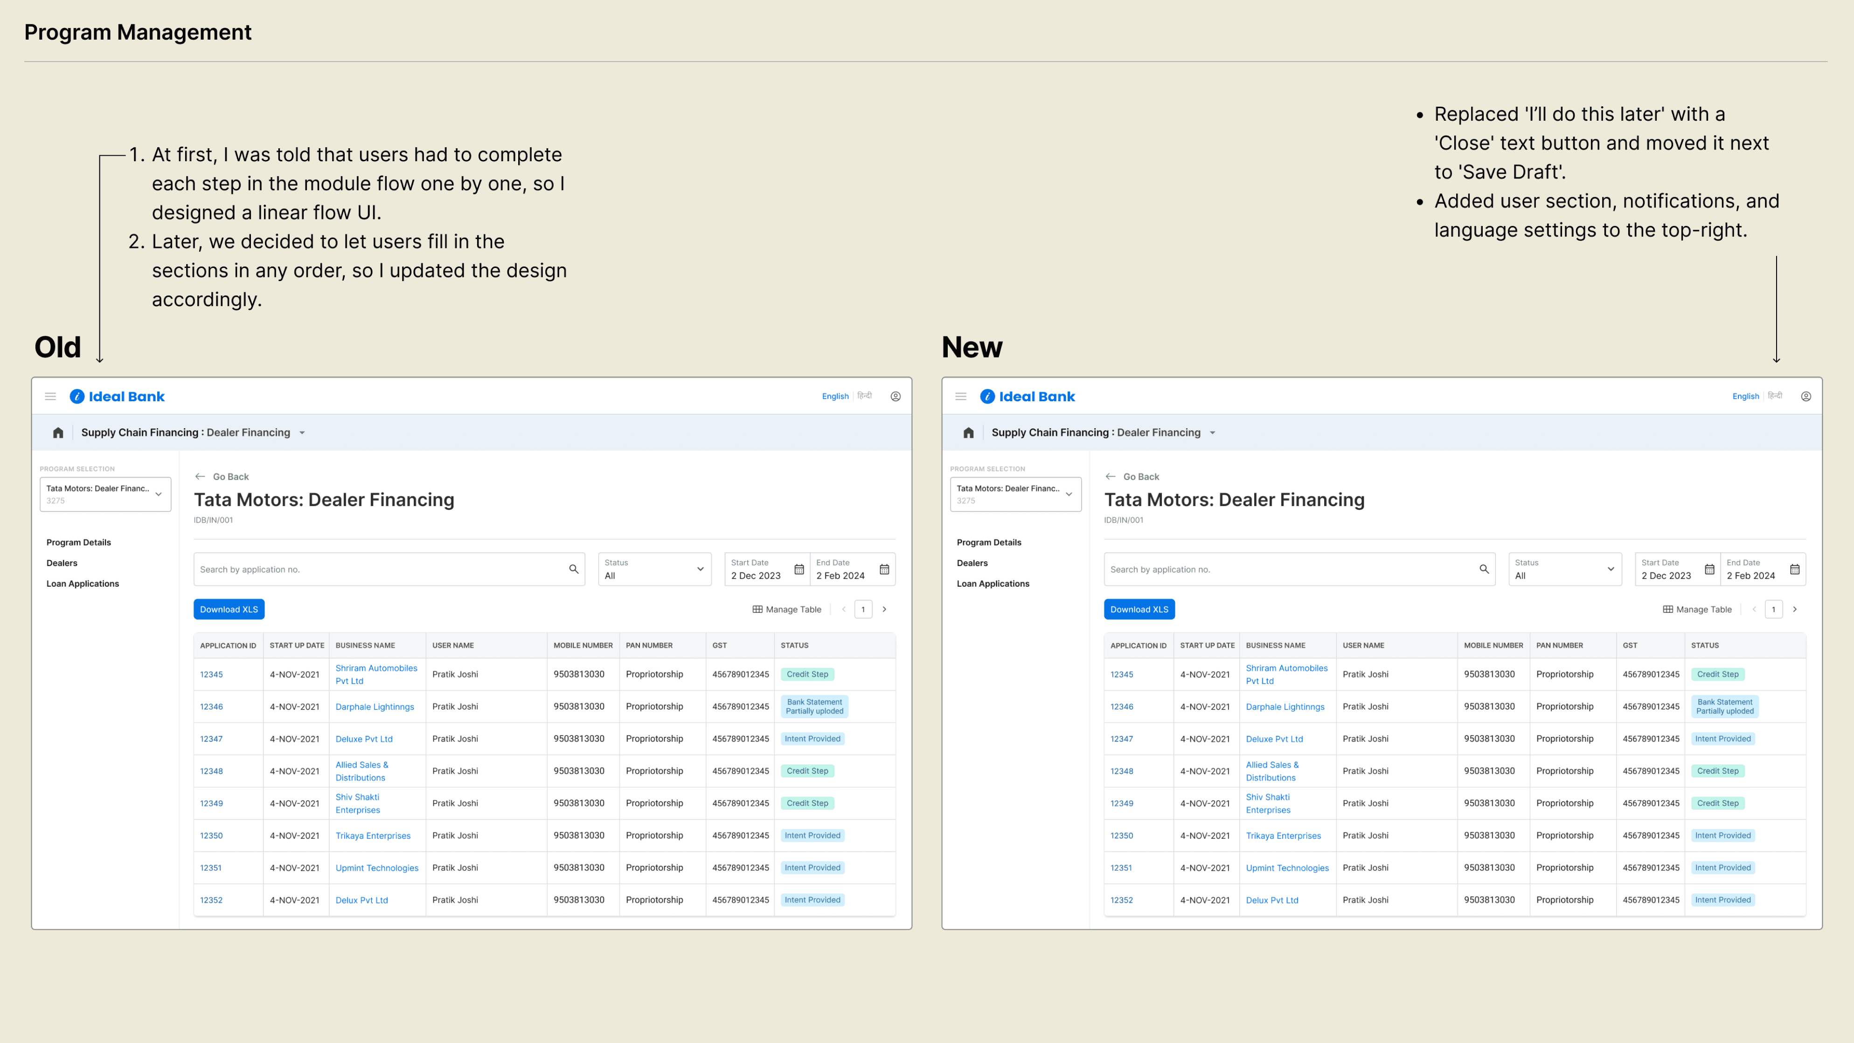Go to previous table page in Old panel
1854x1043 pixels.
[844, 609]
